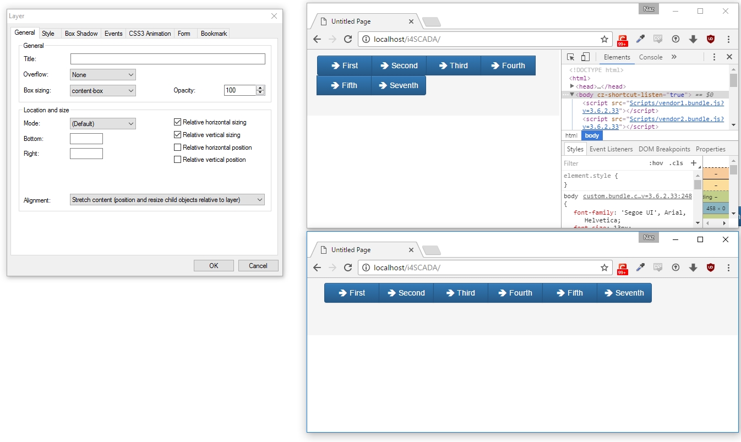Collapse the body node in Elements tree

572,95
